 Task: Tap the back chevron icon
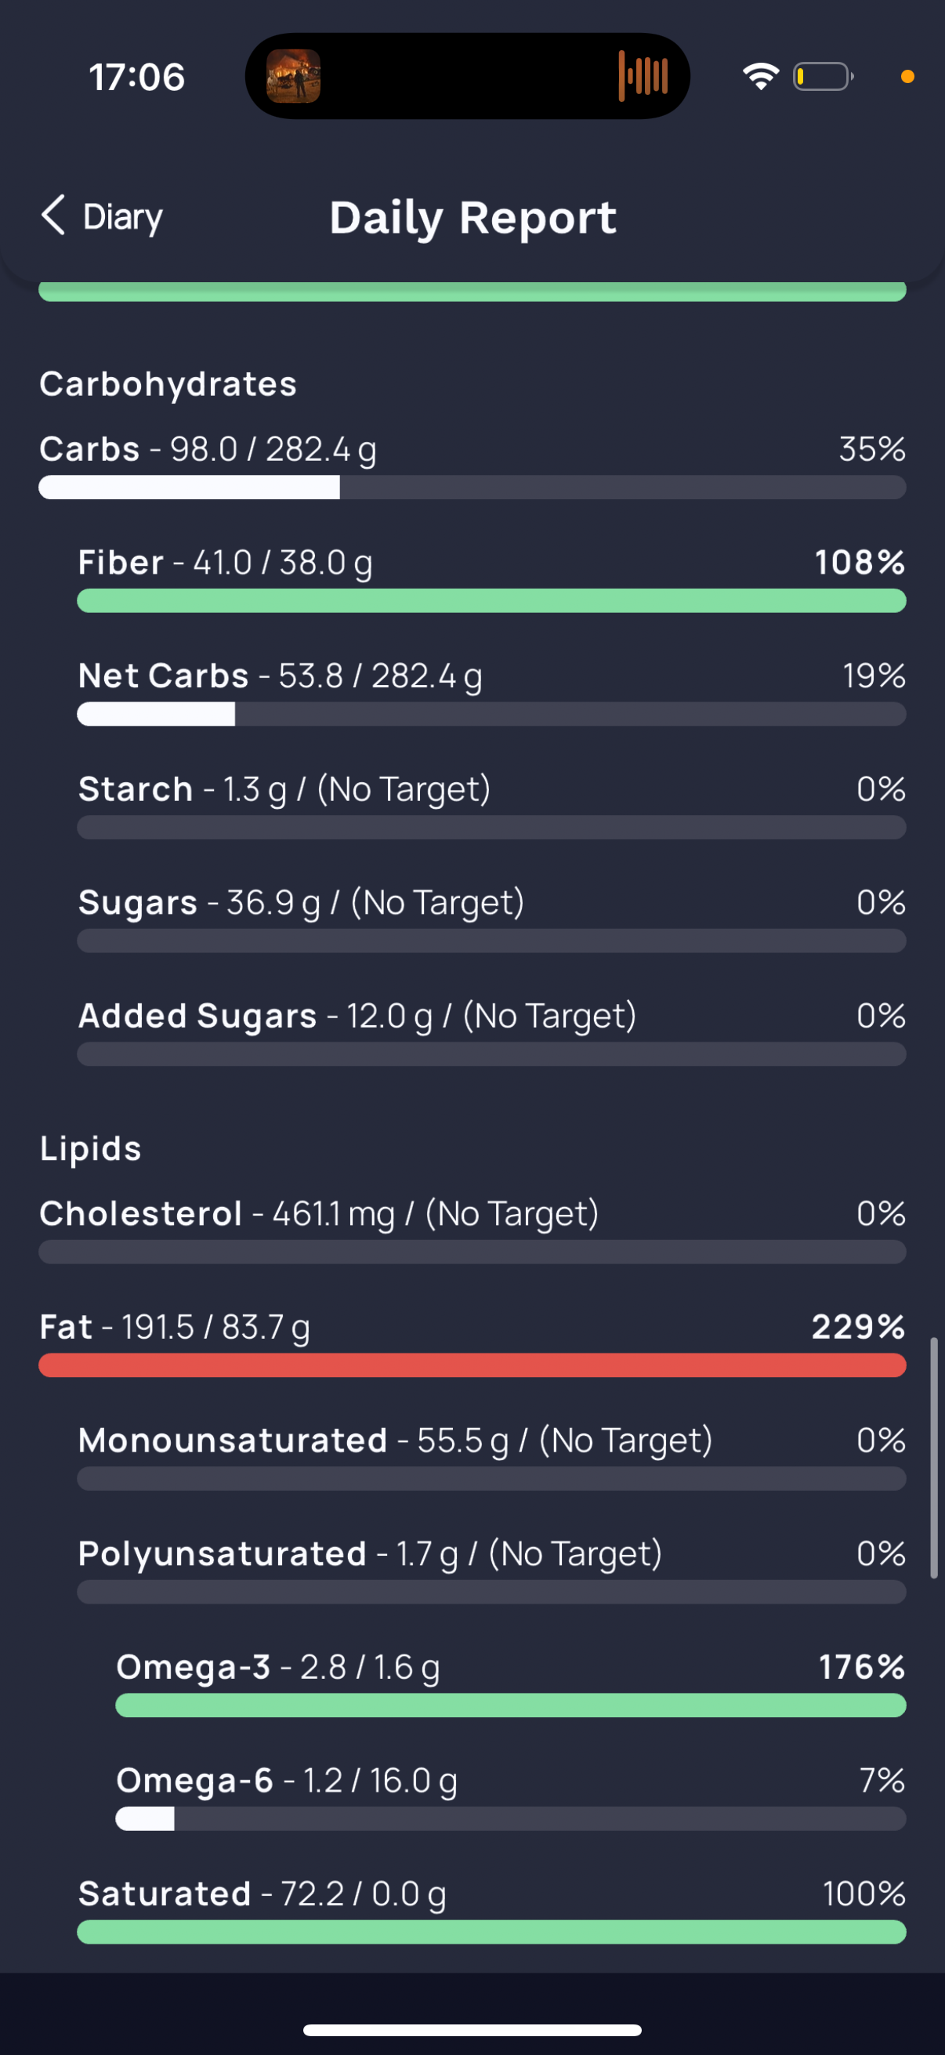(x=52, y=216)
